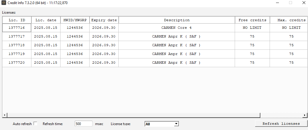Click the horizontal scrollbar left arrow

4,115
